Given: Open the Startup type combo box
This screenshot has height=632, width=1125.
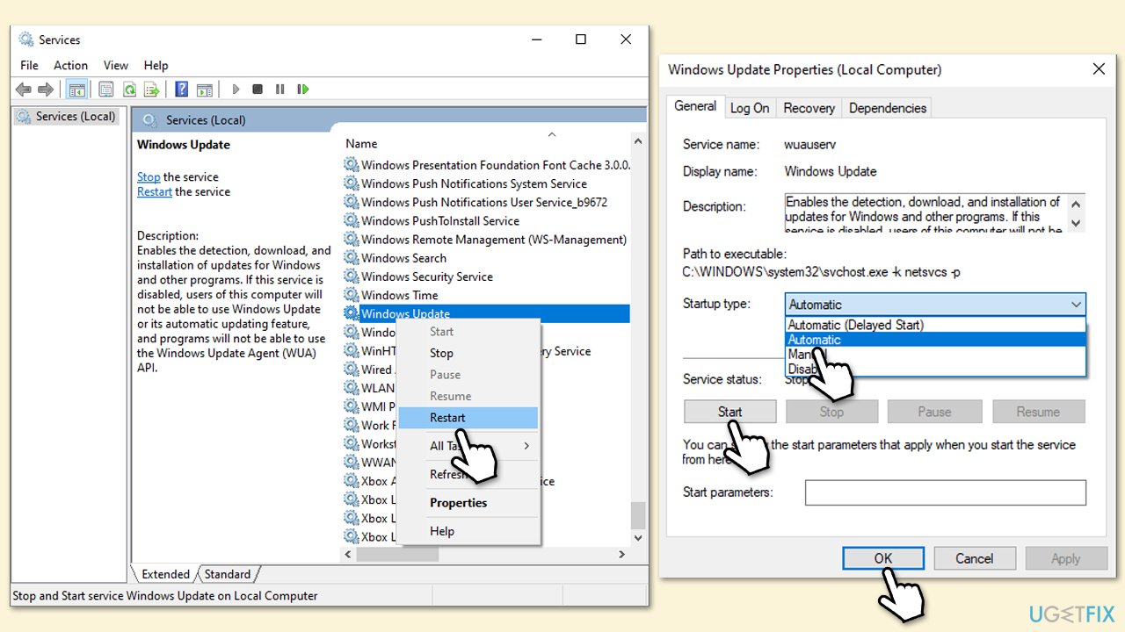Looking at the screenshot, I should coord(935,305).
